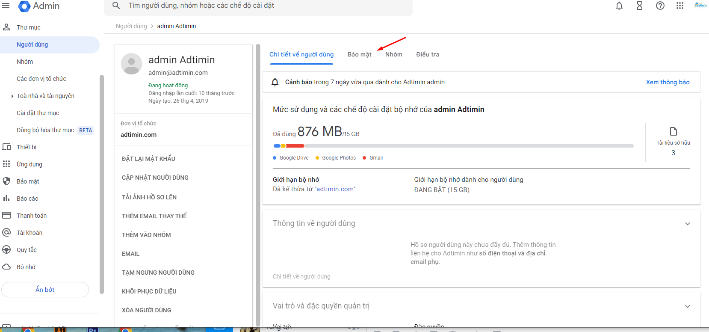Click the storage usage progress bar
The image size is (709, 332).
pos(453,146)
